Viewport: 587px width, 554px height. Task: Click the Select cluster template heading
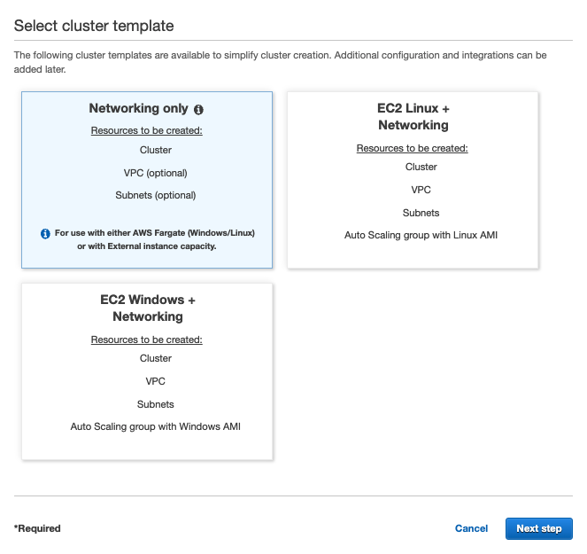tap(94, 26)
